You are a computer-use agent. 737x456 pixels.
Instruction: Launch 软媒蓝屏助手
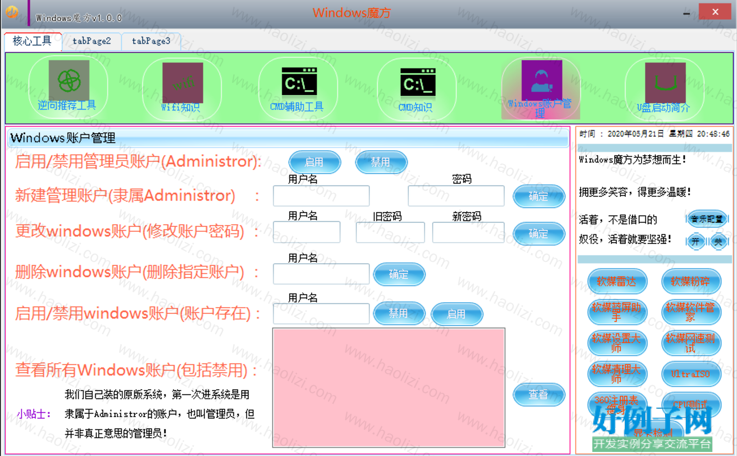point(617,312)
